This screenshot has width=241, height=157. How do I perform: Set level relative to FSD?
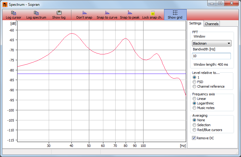(194, 82)
